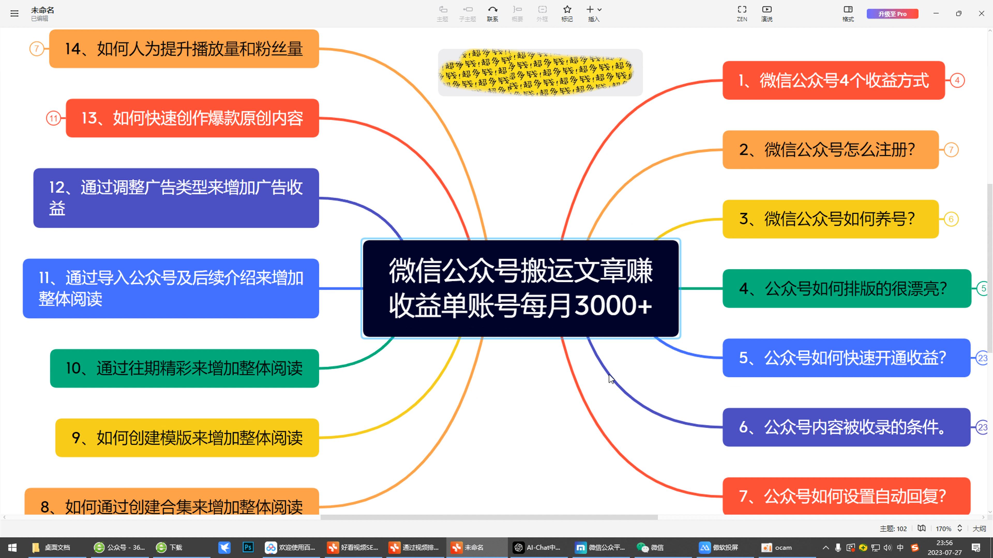Click the 概要 summary toolbar icon
The width and height of the screenshot is (993, 558).
(517, 13)
